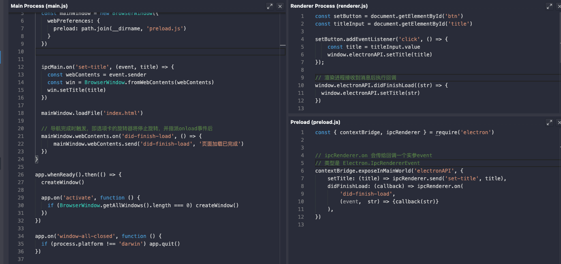
Task: Click closing brace on line 24 of main.js
Action: pyautogui.click(x=37, y=159)
